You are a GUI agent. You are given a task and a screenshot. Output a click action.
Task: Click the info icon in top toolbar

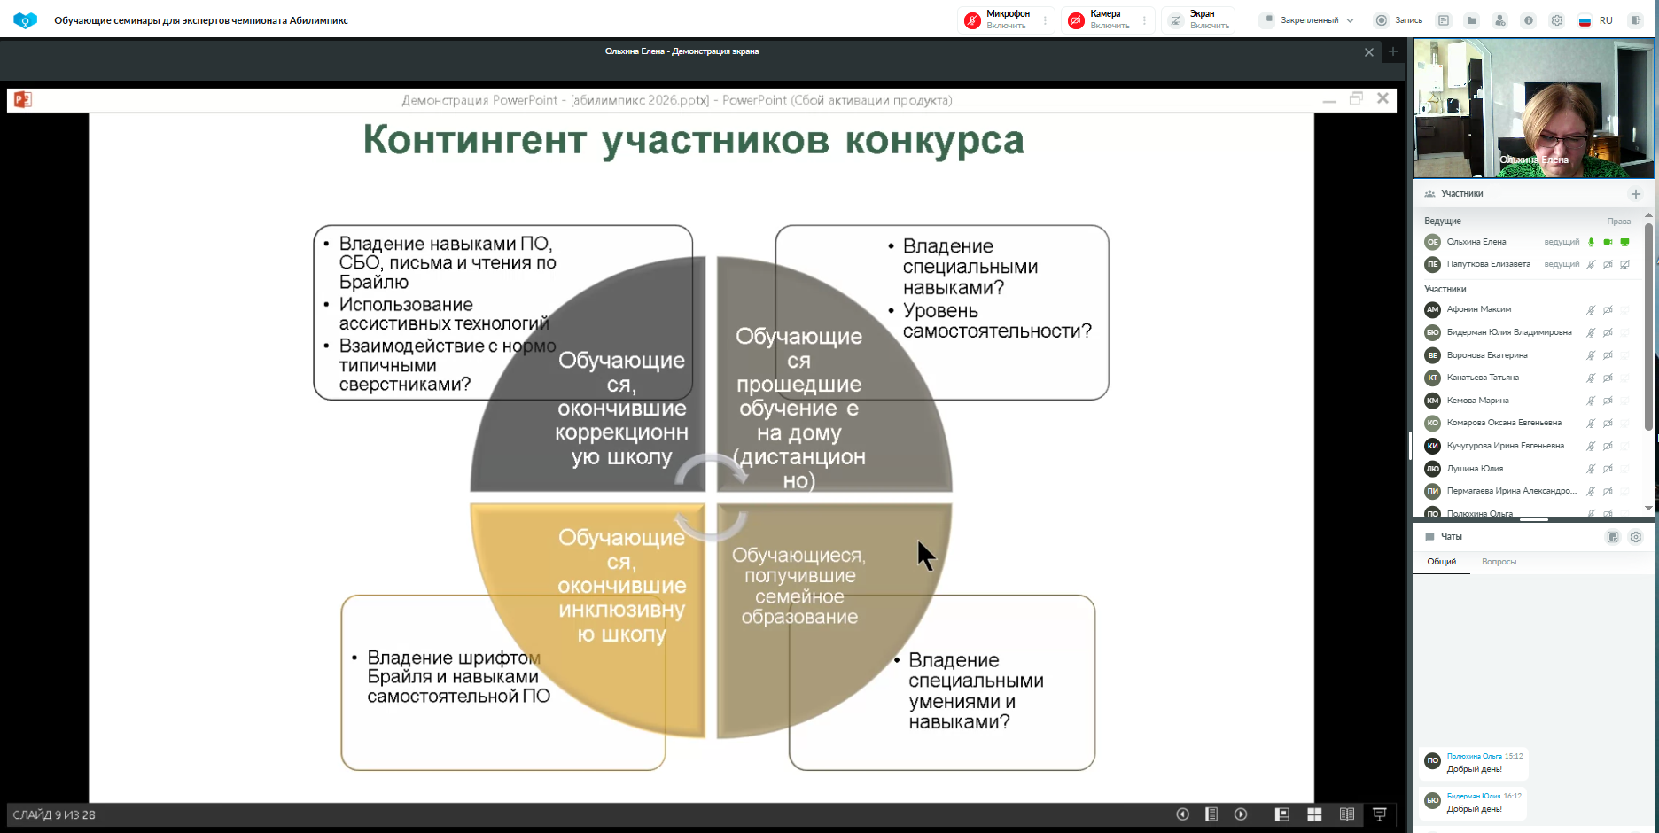click(1528, 20)
